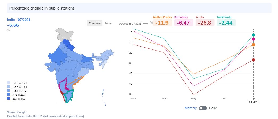Click the '-56.8 to -36.6' legend text

(20, 83)
